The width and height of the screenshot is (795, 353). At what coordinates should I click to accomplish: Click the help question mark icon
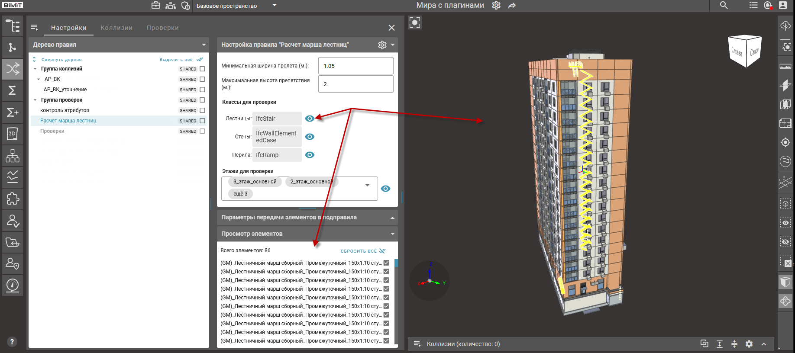pyautogui.click(x=12, y=341)
